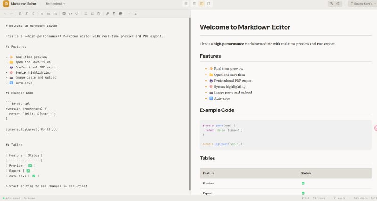Click the 'Professional PDF export' preview list item
377x201 pixels.
[231, 81]
